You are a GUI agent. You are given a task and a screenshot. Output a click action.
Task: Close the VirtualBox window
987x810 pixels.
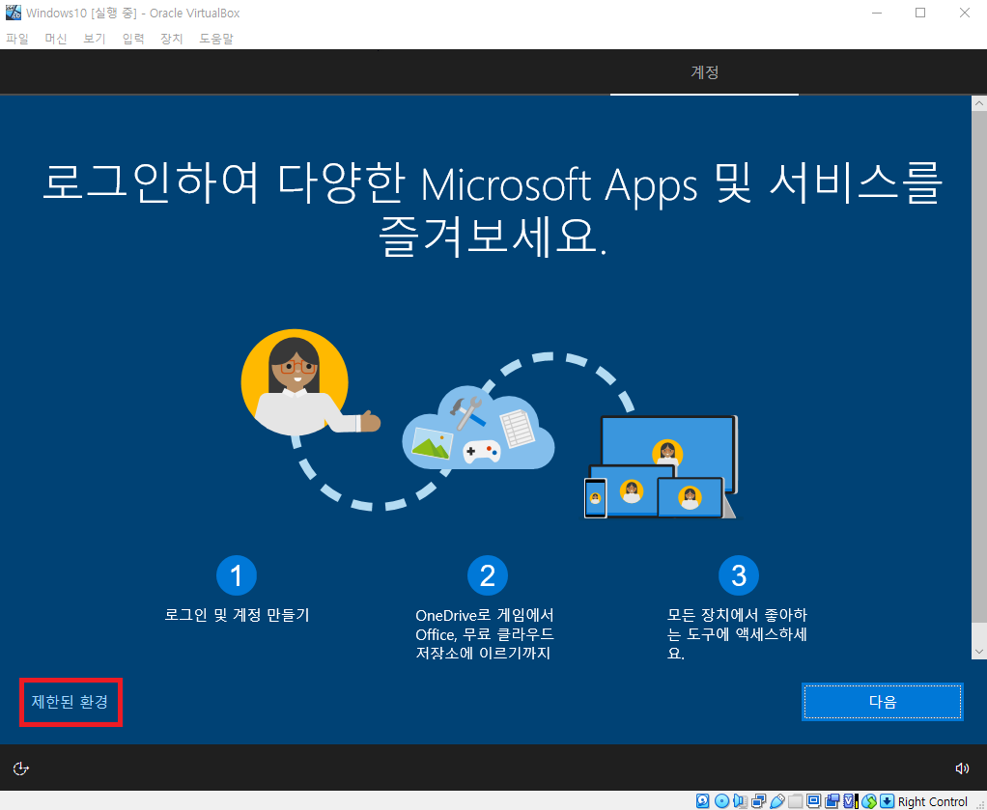click(x=965, y=13)
